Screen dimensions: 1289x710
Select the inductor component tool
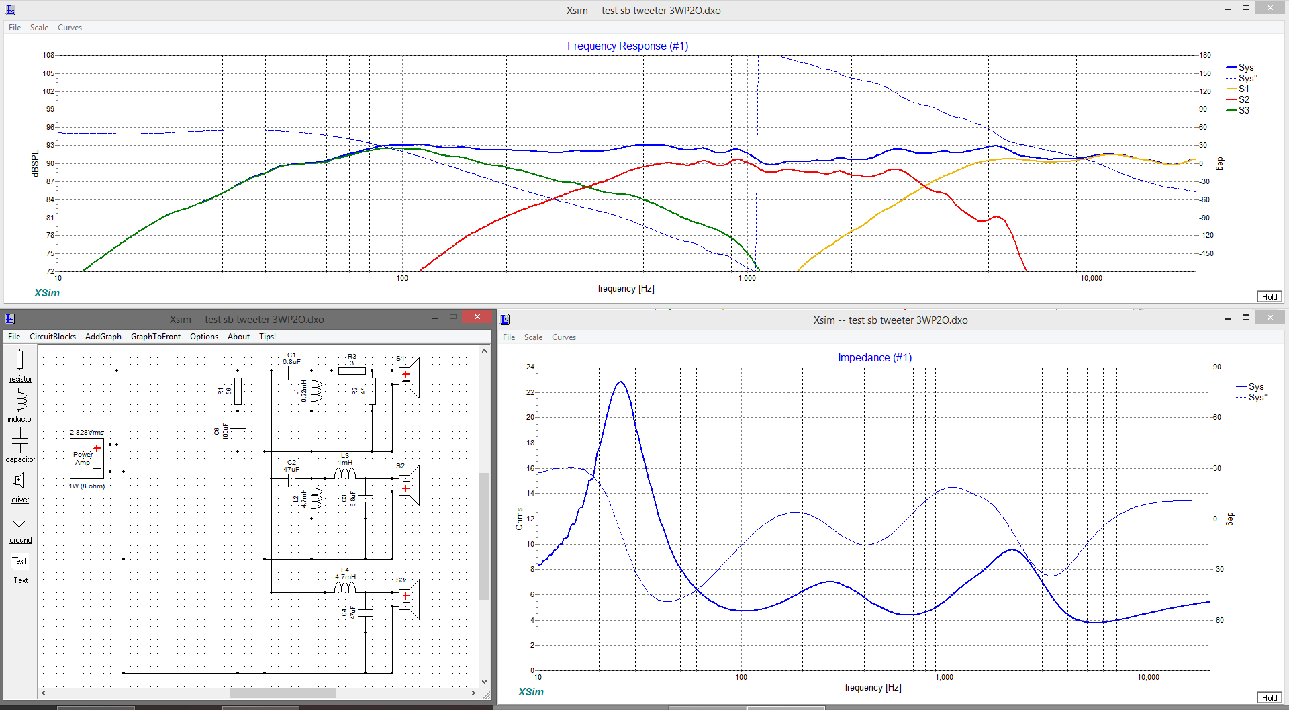20,406
